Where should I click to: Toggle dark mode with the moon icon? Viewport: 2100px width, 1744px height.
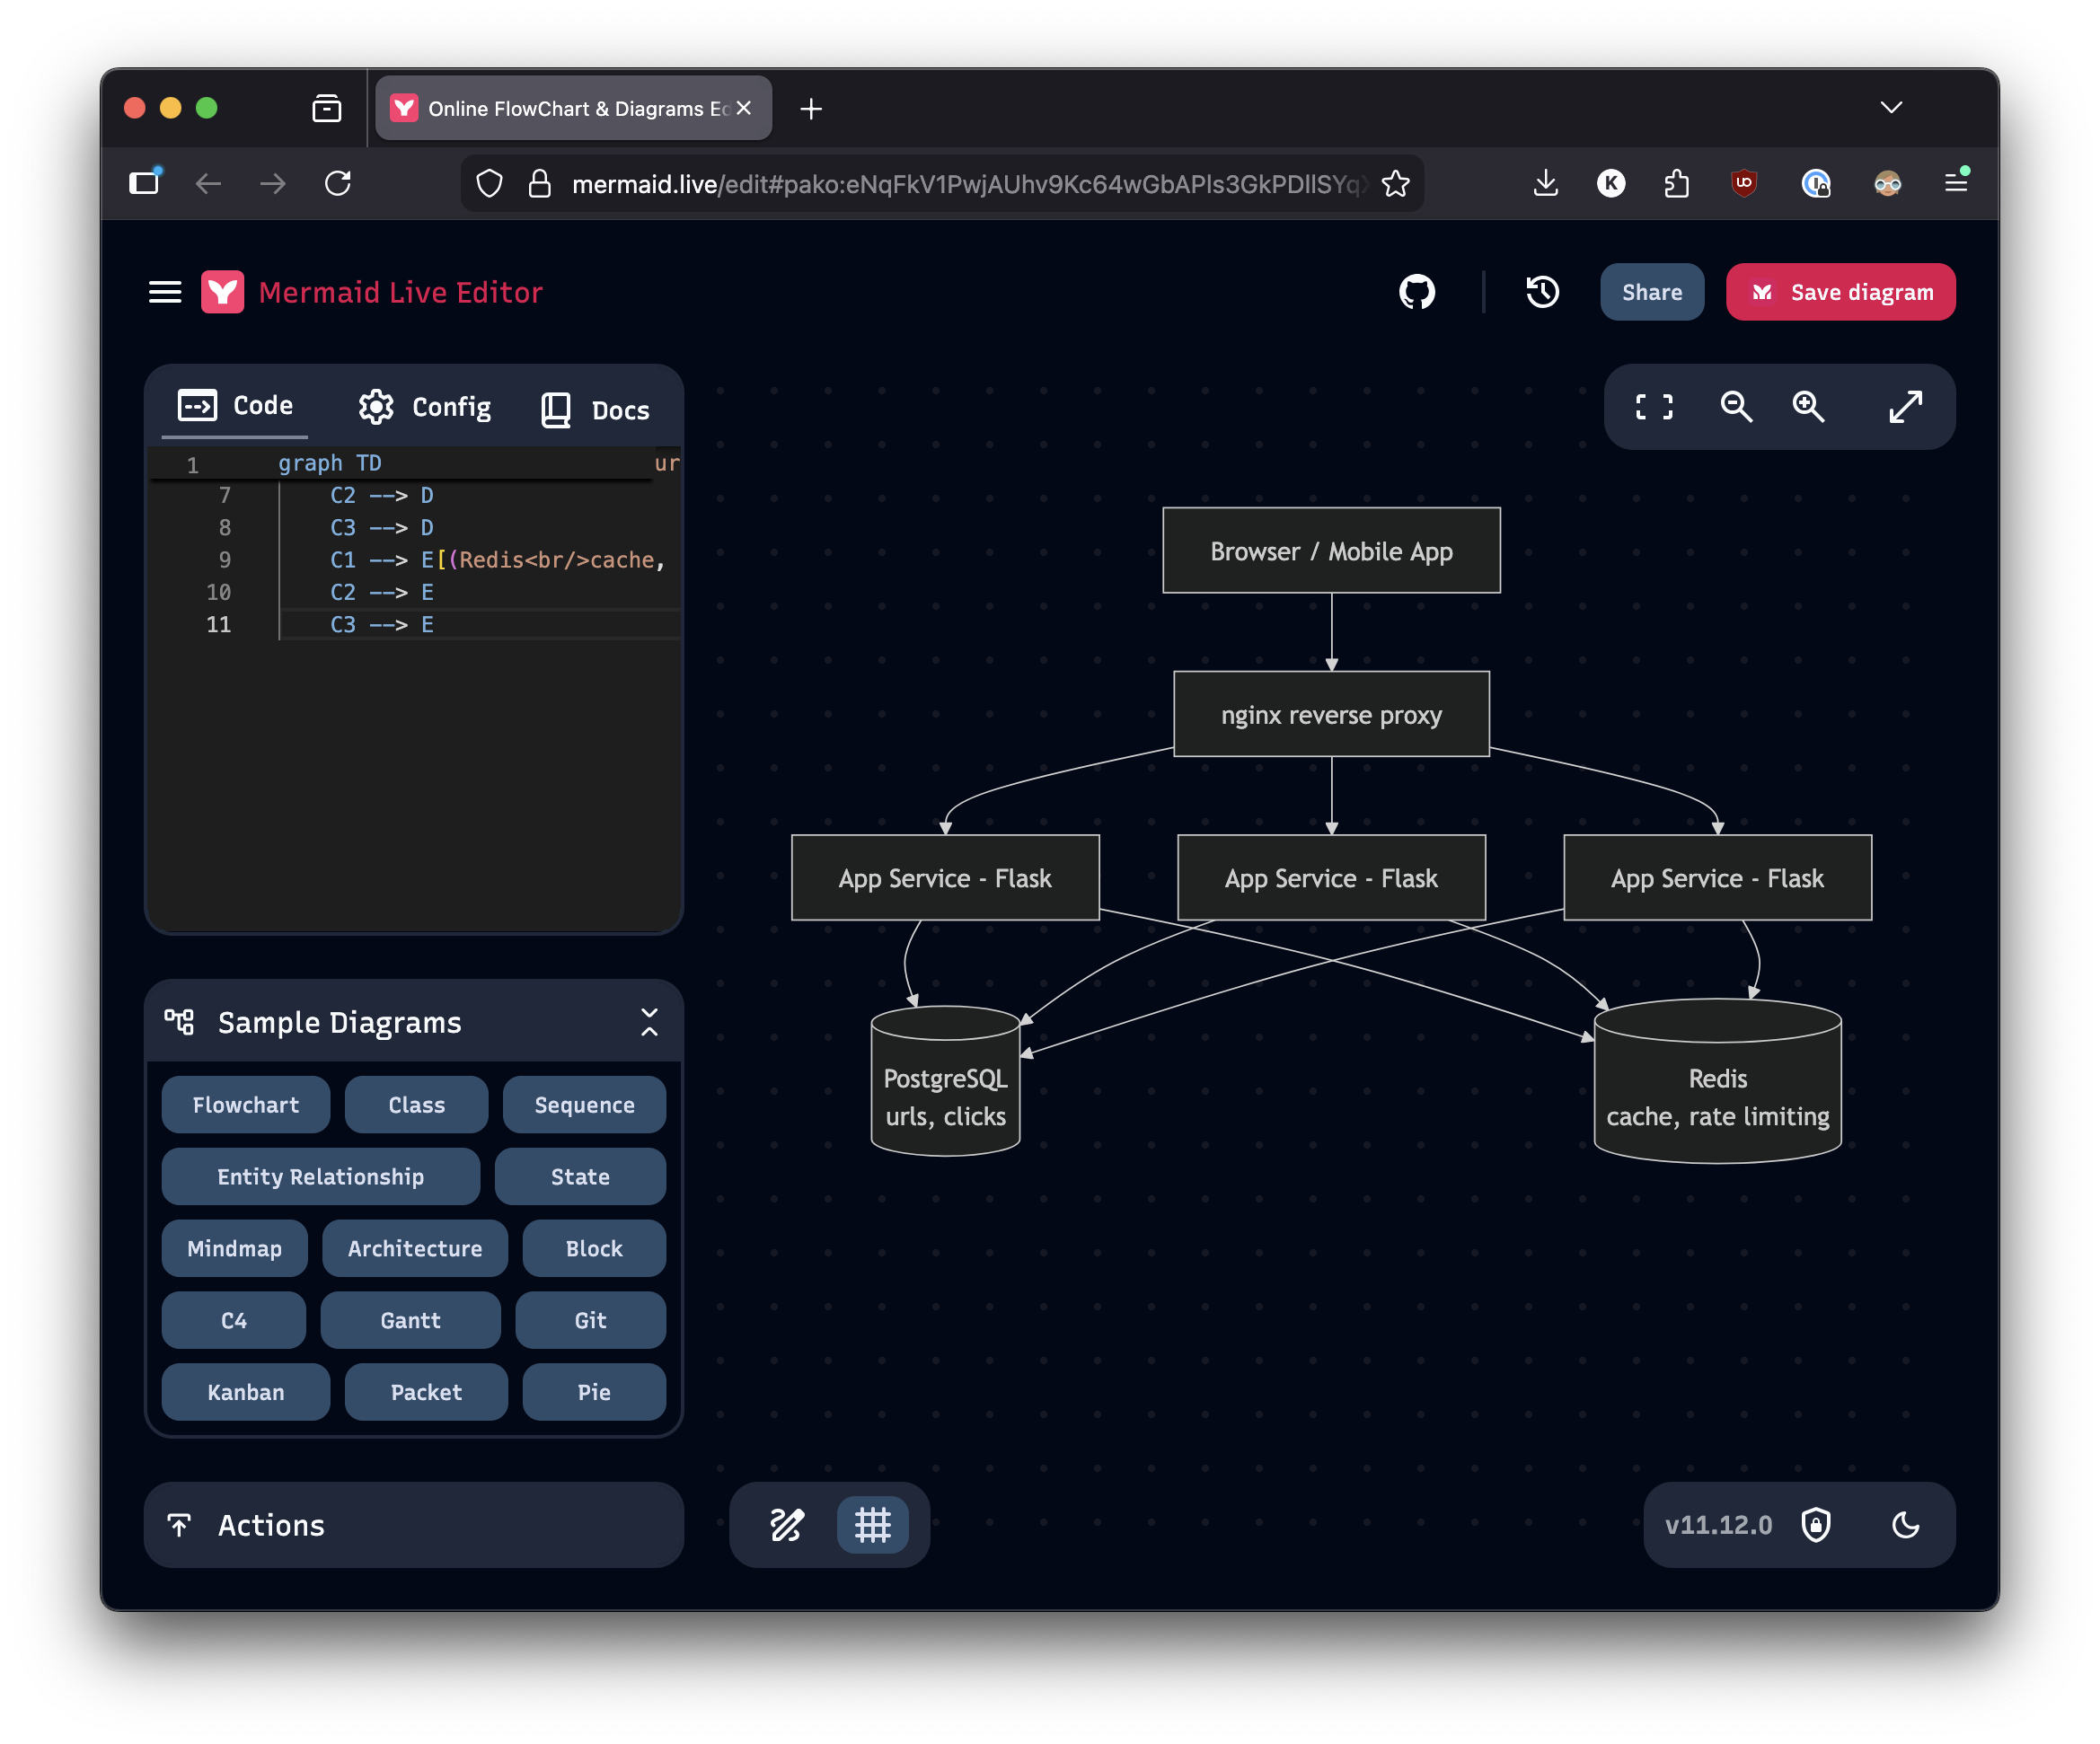(x=1906, y=1525)
